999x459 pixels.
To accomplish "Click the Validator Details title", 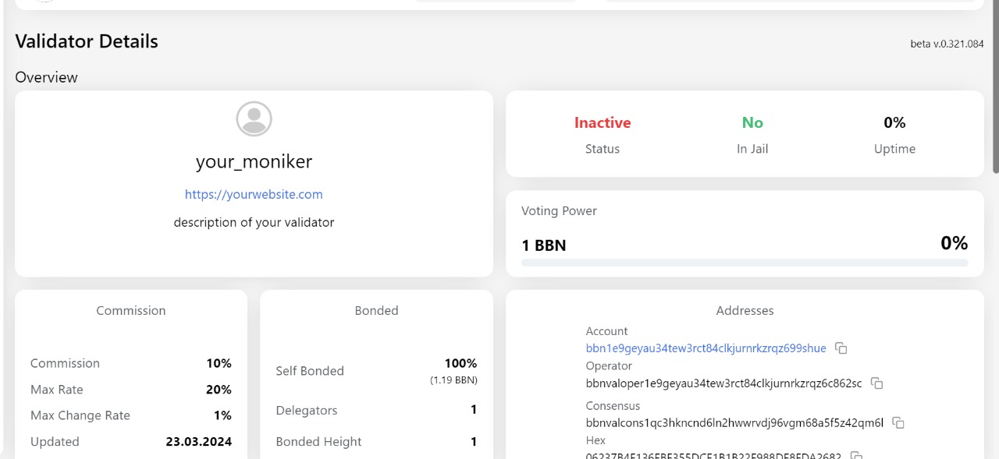I will [x=86, y=41].
